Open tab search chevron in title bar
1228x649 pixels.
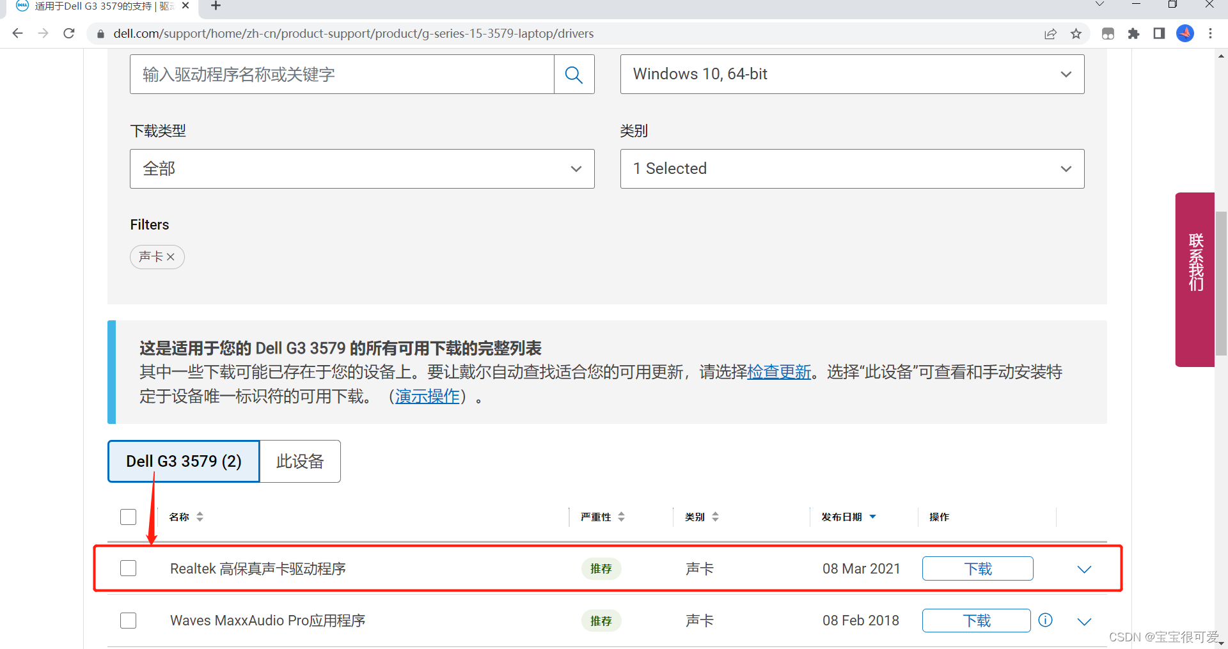pos(1099,4)
